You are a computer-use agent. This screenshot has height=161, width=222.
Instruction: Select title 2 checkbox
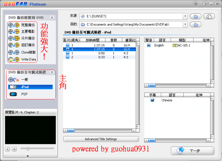click(x=68, y=57)
